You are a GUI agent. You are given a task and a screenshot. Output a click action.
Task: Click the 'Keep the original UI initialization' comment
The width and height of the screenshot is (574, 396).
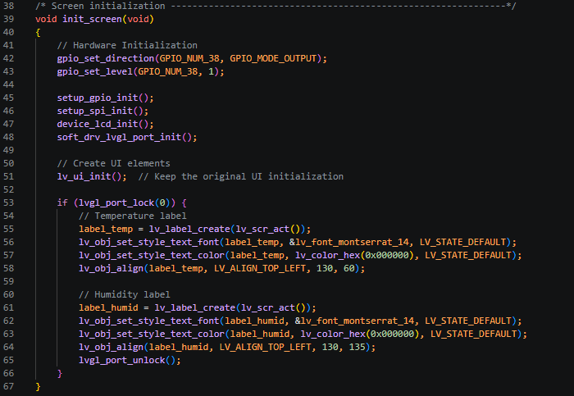(249, 177)
